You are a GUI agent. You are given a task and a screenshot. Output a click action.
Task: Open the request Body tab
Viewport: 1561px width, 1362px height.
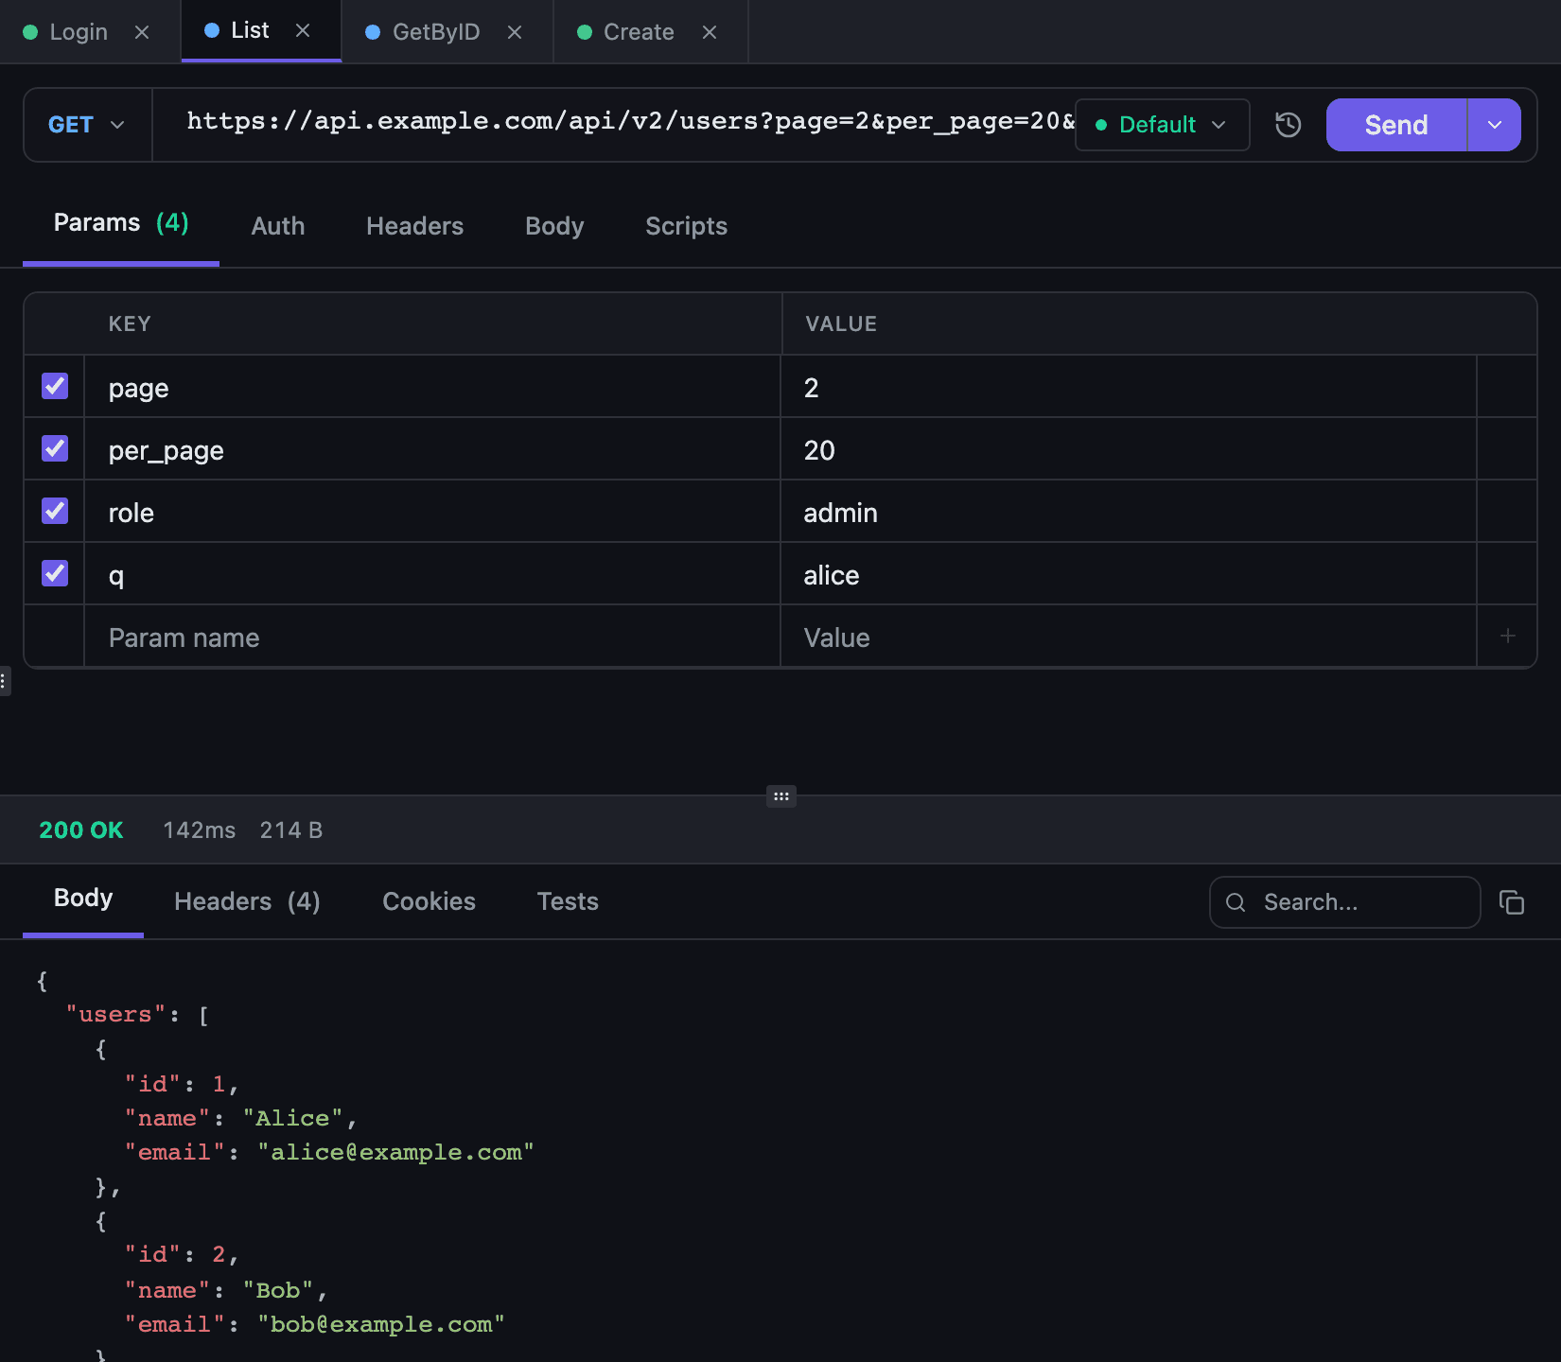click(x=554, y=226)
